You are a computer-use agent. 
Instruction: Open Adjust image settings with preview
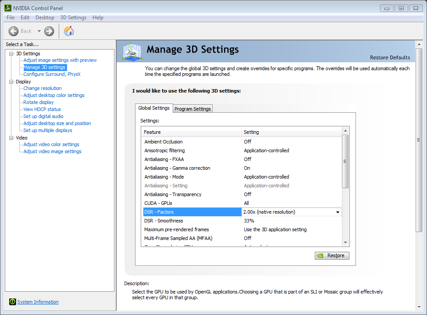tap(60, 60)
